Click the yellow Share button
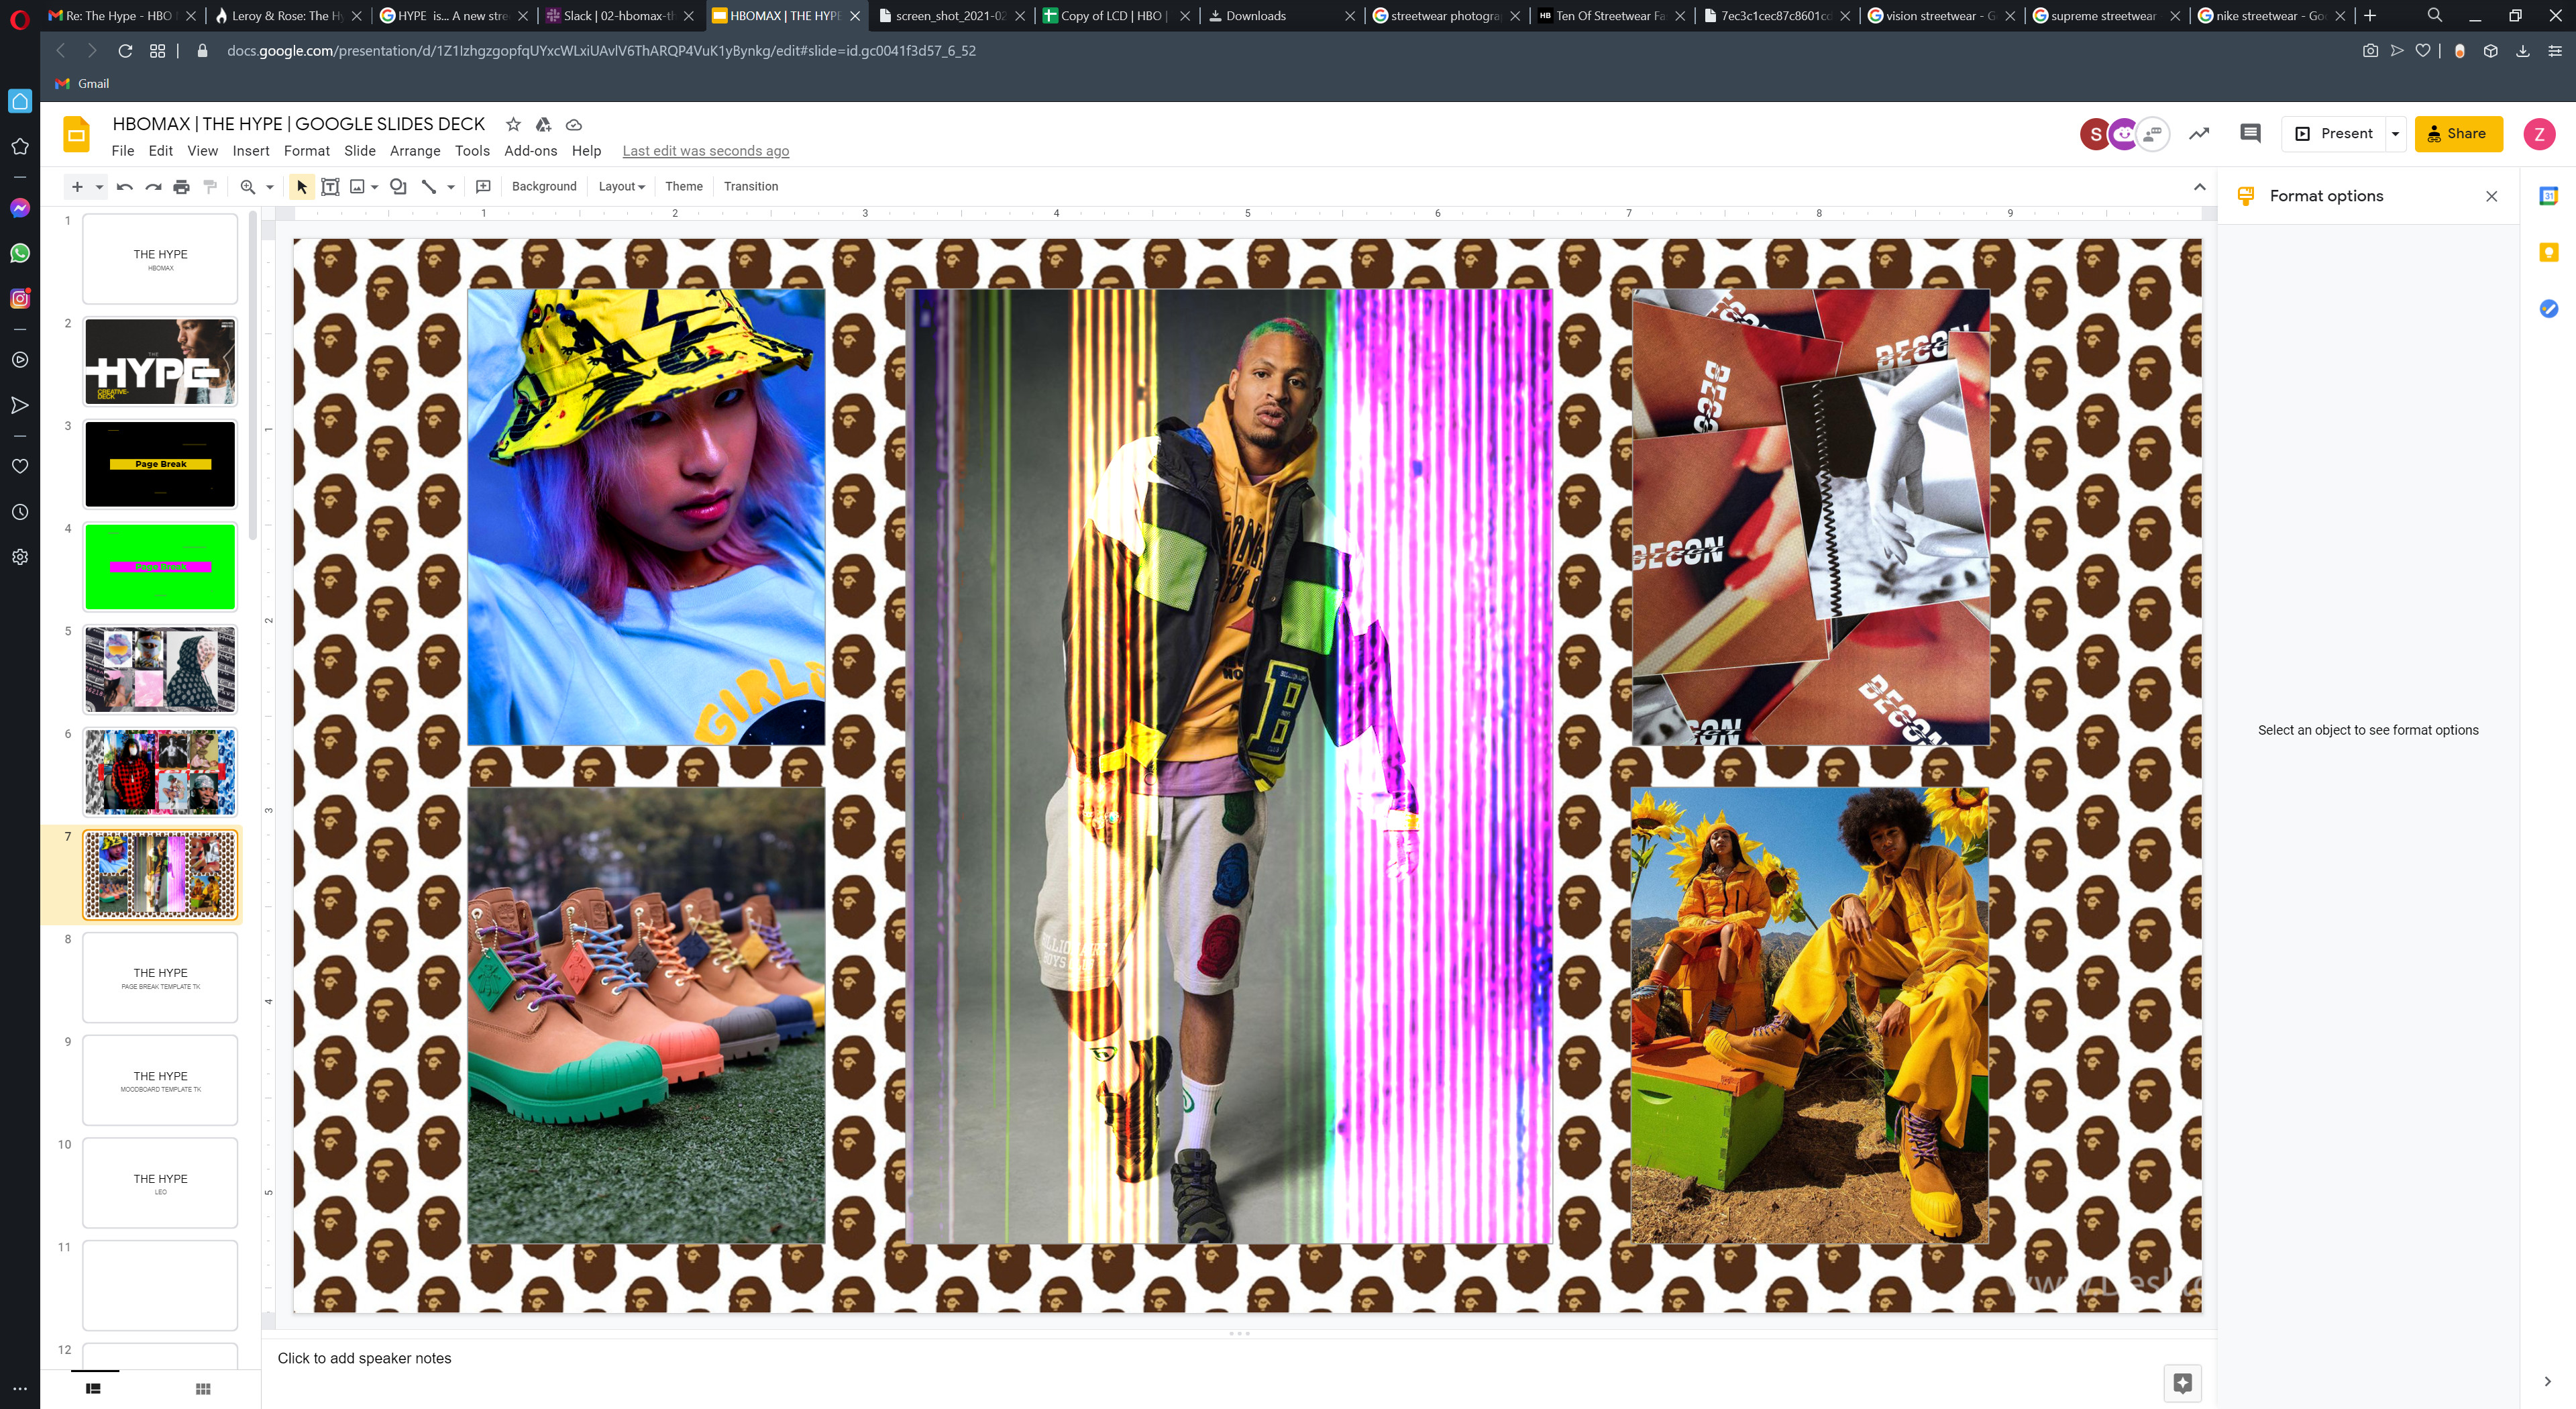This screenshot has width=2576, height=1409. 2458,133
